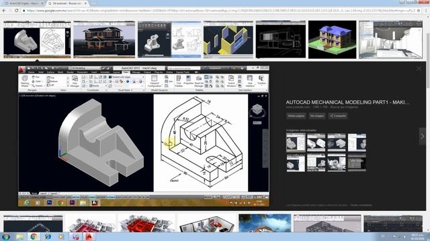The image size is (430, 241).
Task: Open the highlighted bracket-part related image thumbnail
Action: (296, 143)
